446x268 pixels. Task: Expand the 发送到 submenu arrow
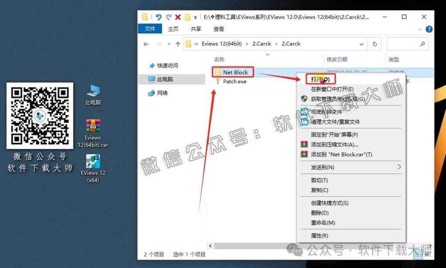[399, 167]
